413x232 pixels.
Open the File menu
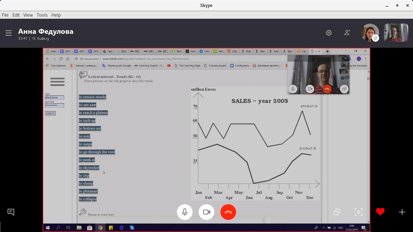(x=5, y=15)
